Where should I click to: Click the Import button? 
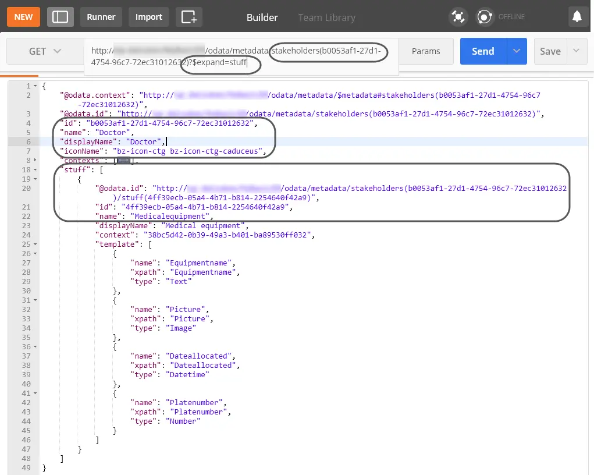tap(149, 17)
